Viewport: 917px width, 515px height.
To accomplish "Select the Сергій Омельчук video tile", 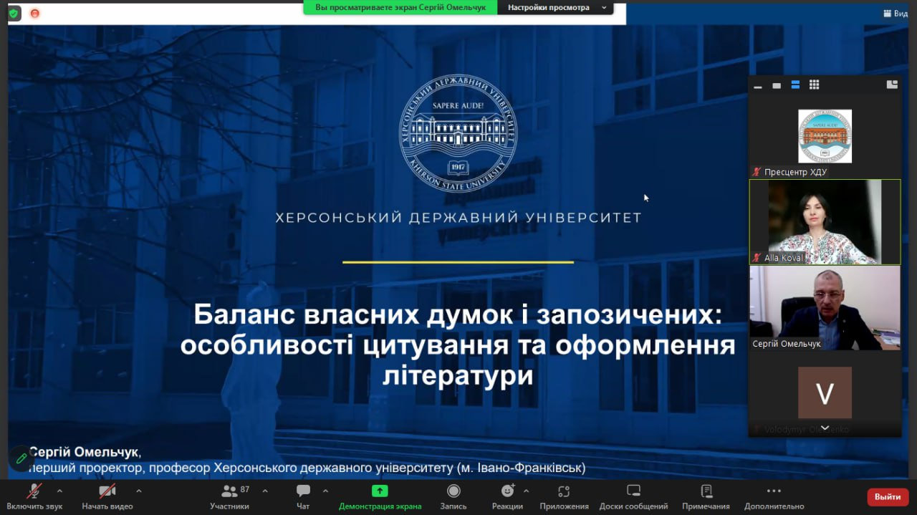I will click(825, 308).
